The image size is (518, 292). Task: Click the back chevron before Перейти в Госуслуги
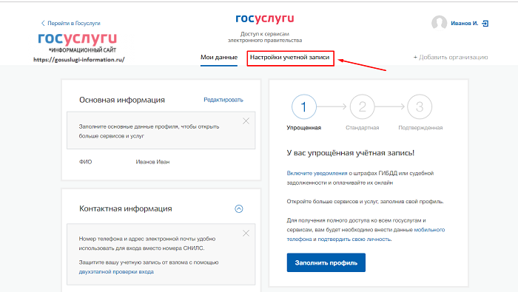pos(43,23)
